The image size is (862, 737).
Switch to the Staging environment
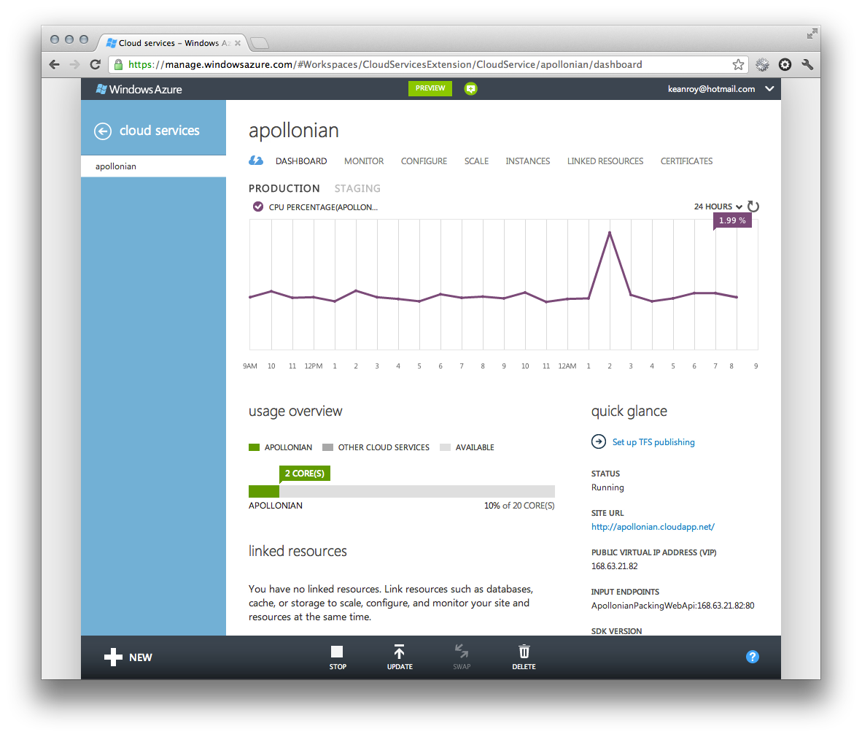[357, 188]
